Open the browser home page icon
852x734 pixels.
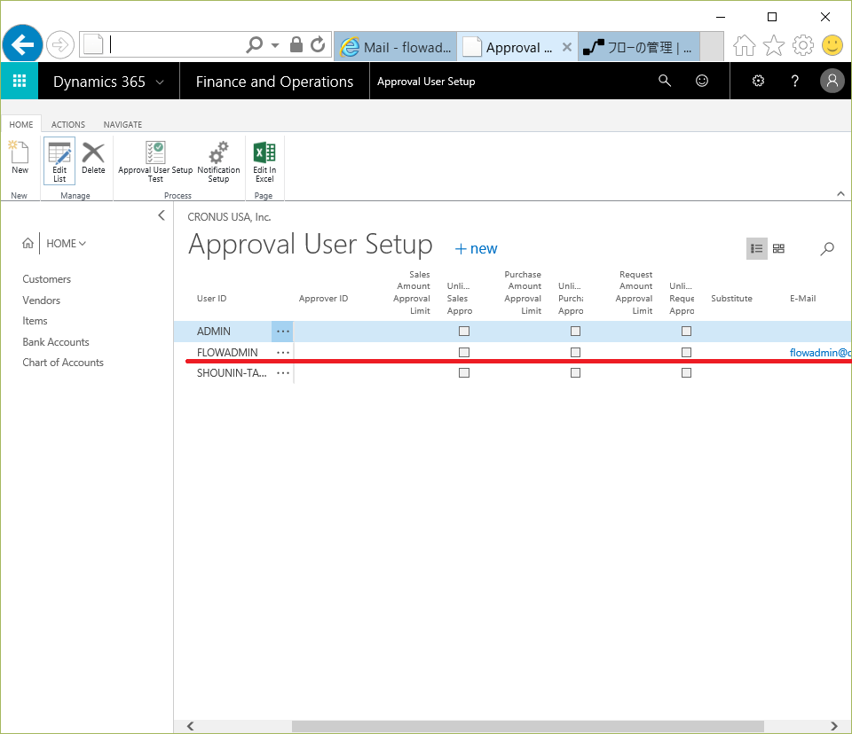[744, 45]
